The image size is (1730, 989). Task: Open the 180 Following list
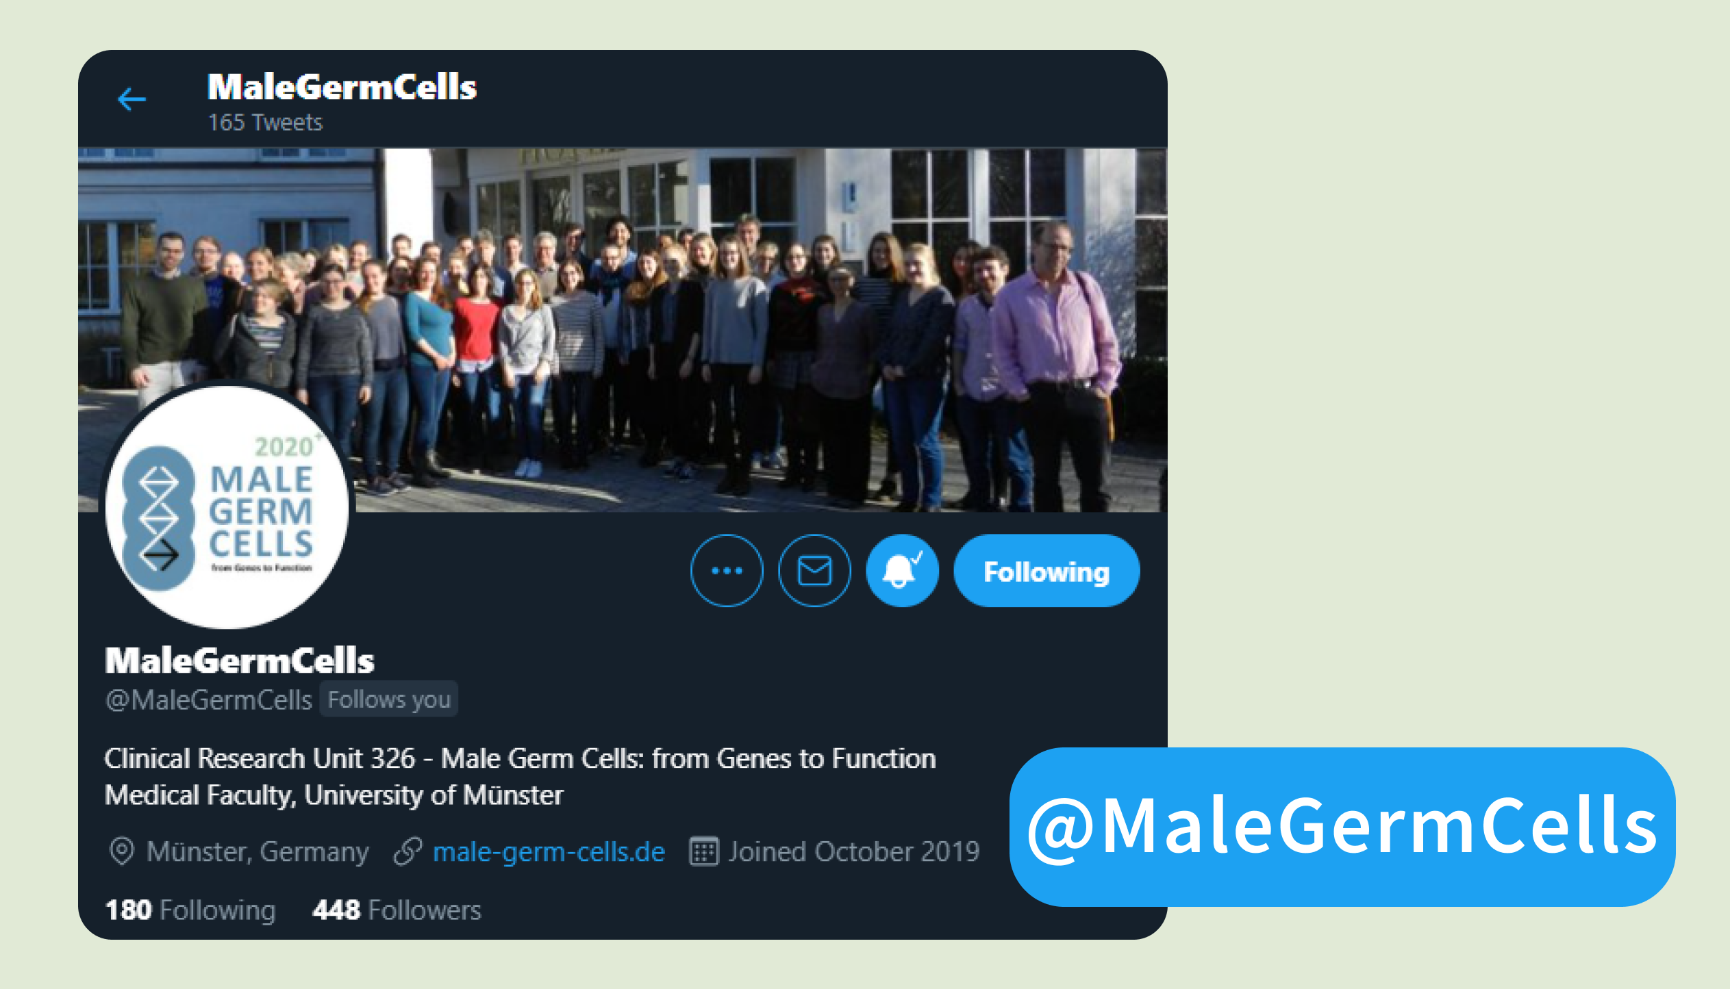pyautogui.click(x=190, y=910)
